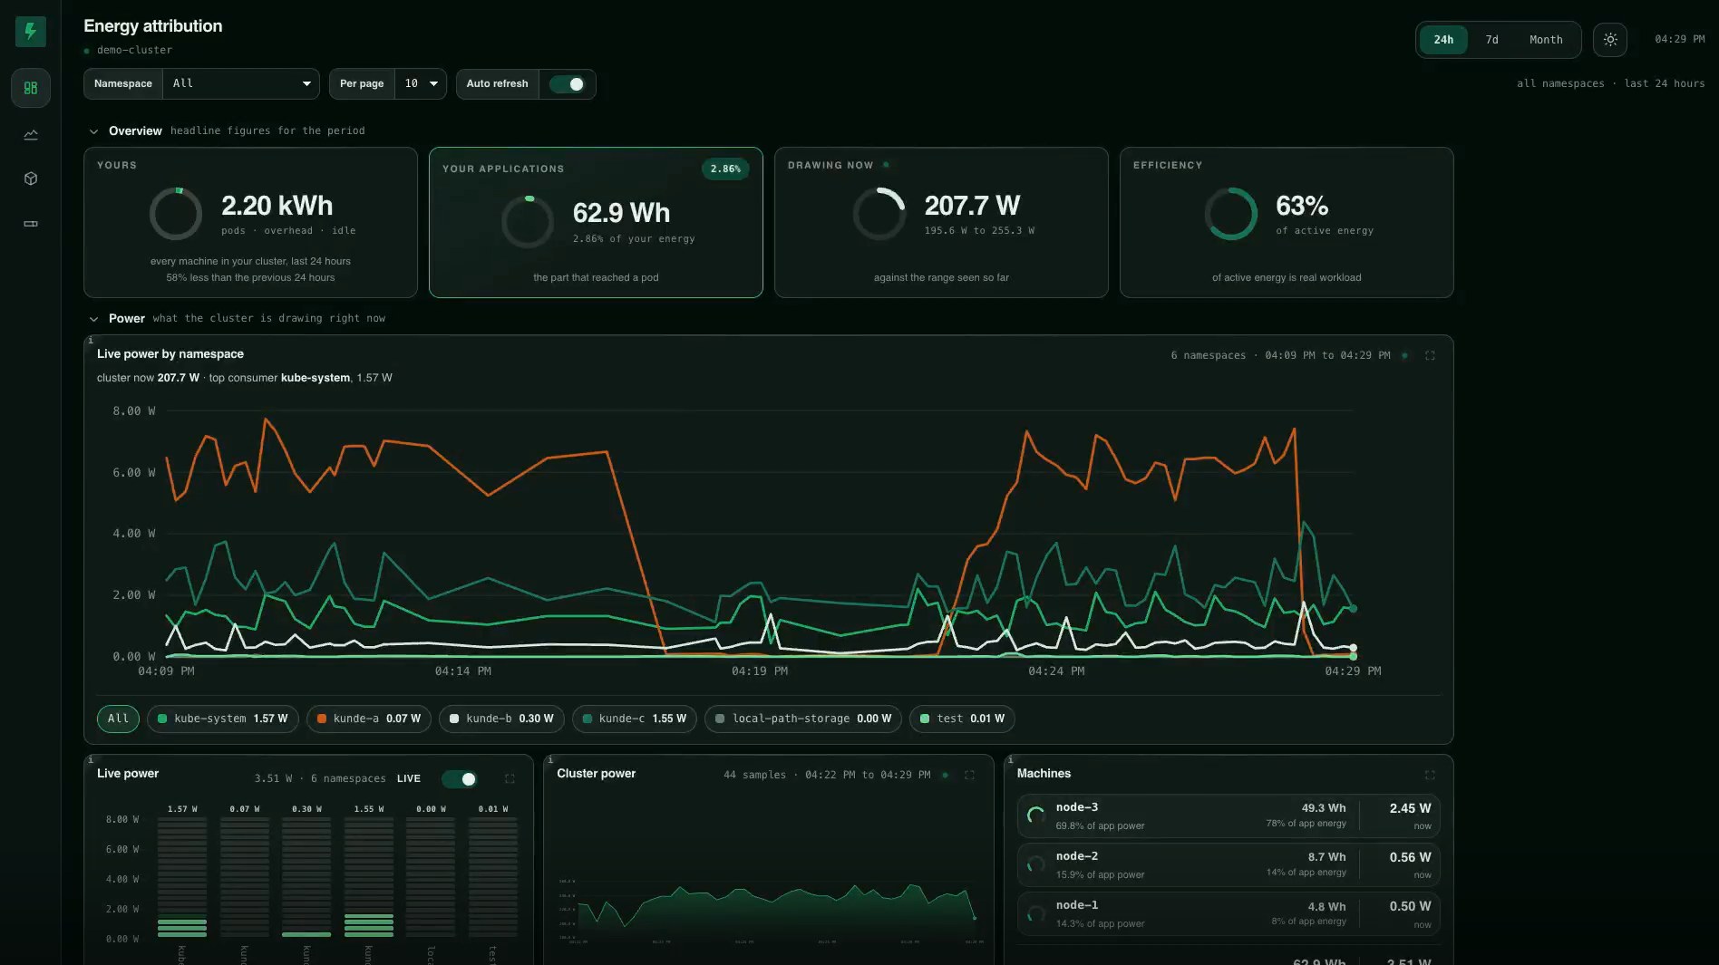Click the live status dot beside Drawing Now
This screenshot has height=965, width=1719.
886,165
